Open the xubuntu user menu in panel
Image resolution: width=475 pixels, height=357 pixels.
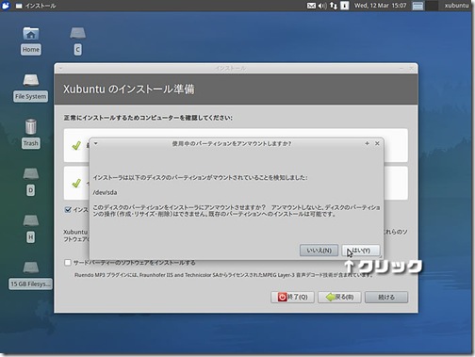(456, 6)
